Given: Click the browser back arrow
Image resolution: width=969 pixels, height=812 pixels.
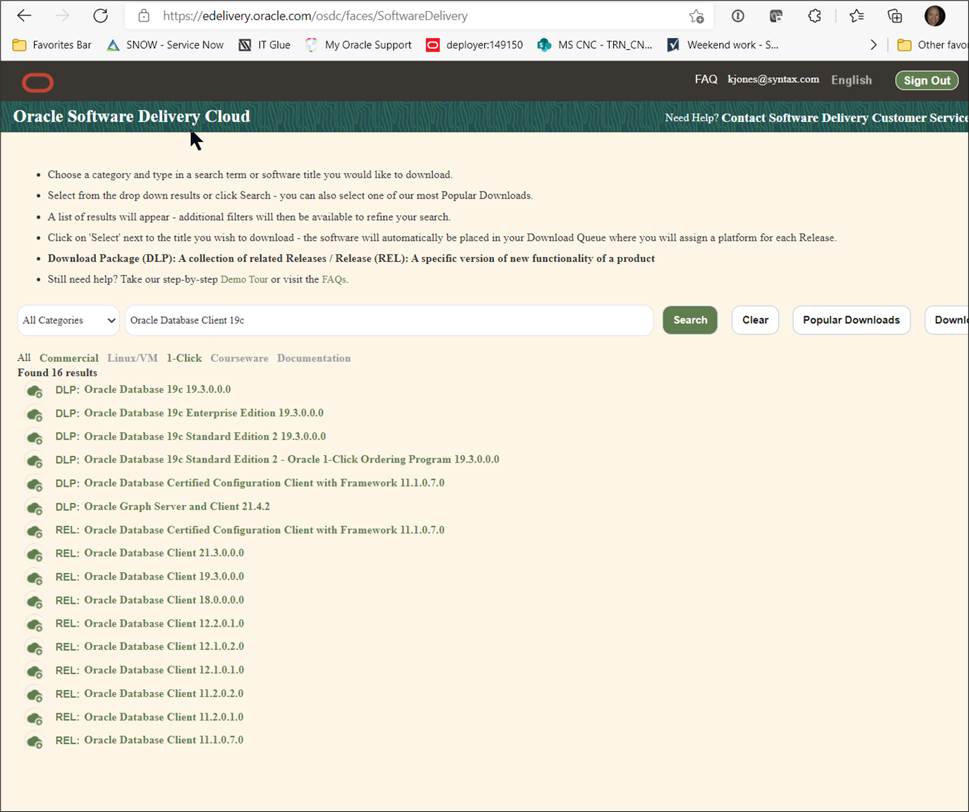Looking at the screenshot, I should pyautogui.click(x=24, y=16).
